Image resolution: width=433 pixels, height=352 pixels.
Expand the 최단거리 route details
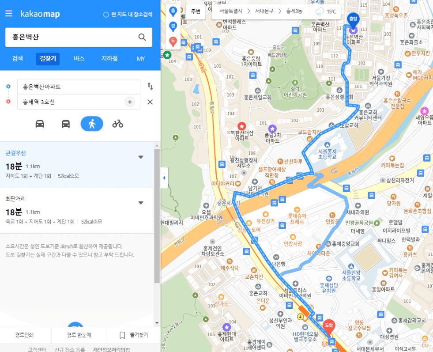(141, 203)
